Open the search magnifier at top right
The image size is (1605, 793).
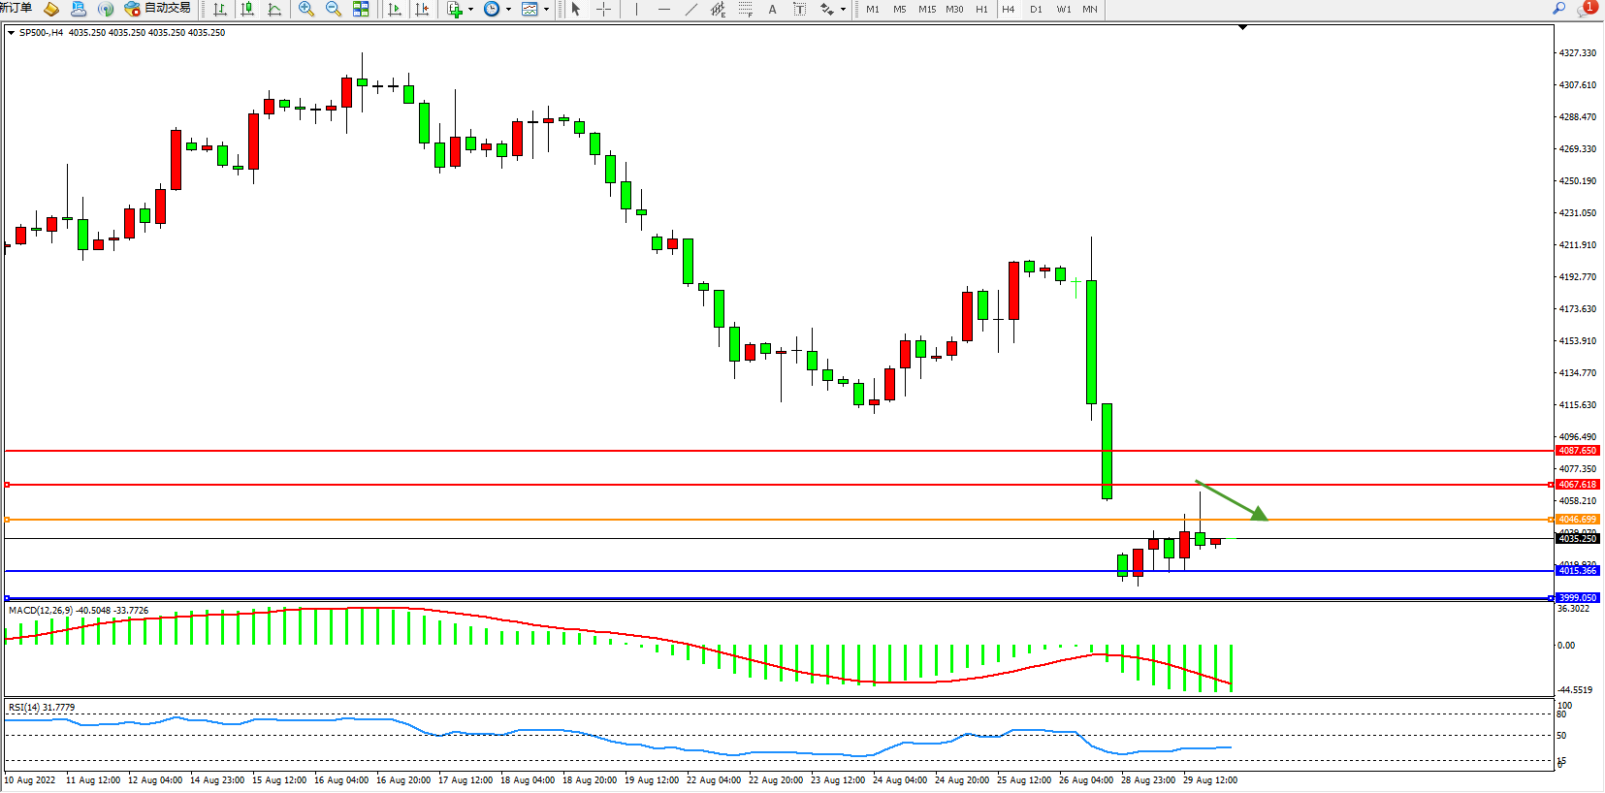point(1559,8)
